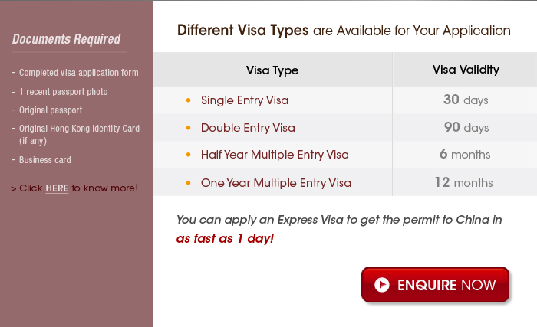Click the Visa Type column header
Screen dimensions: 537x327
click(x=272, y=70)
